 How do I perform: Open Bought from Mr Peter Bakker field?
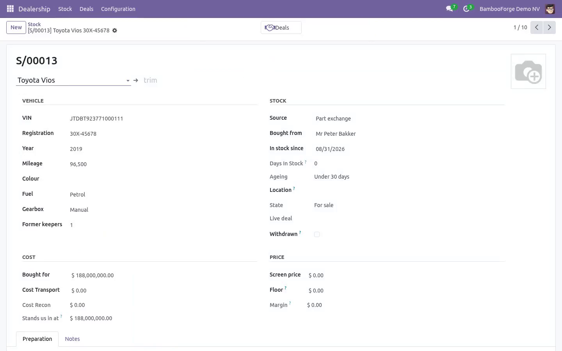pyautogui.click(x=409, y=134)
